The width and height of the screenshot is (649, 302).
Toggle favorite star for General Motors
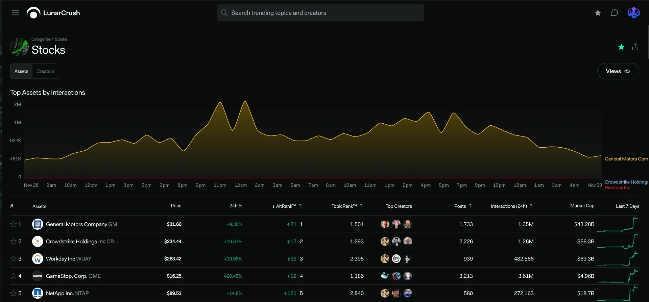pyautogui.click(x=14, y=224)
